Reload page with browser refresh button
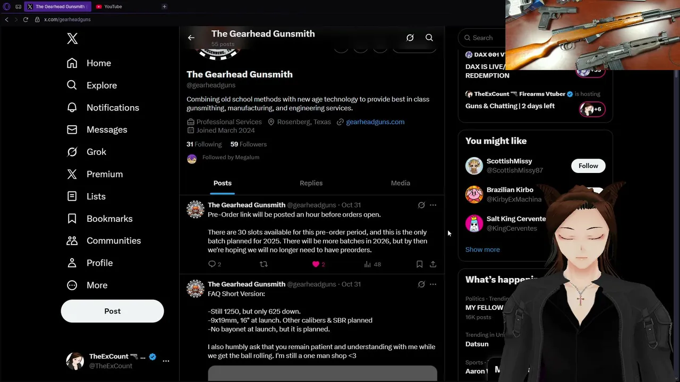 point(25,20)
